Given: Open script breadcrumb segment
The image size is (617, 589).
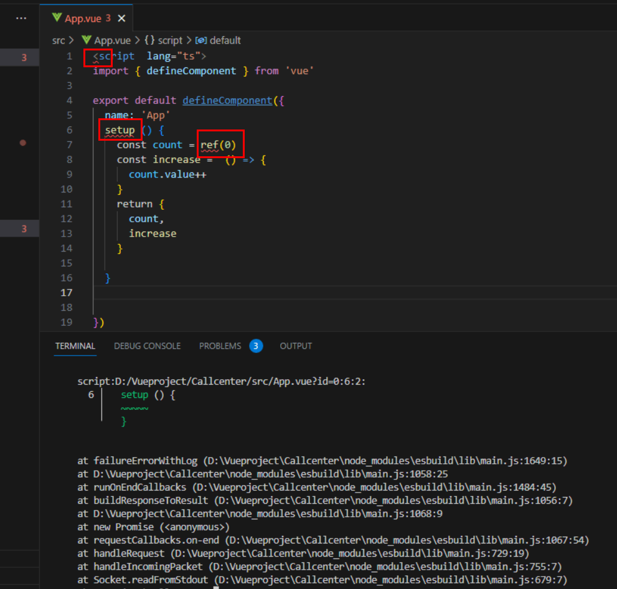Looking at the screenshot, I should tap(170, 40).
